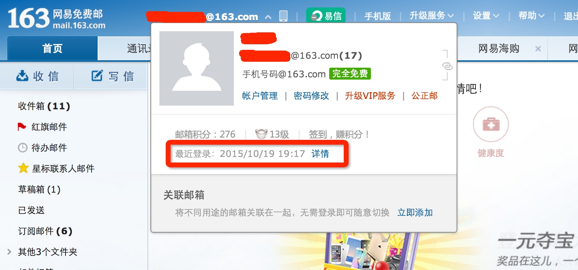Open the 收件箱 (11) folder

(44, 106)
